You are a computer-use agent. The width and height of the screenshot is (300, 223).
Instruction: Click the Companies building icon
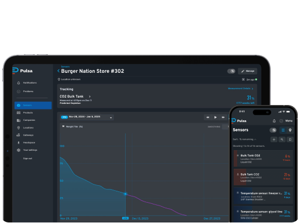[x=19, y=120]
